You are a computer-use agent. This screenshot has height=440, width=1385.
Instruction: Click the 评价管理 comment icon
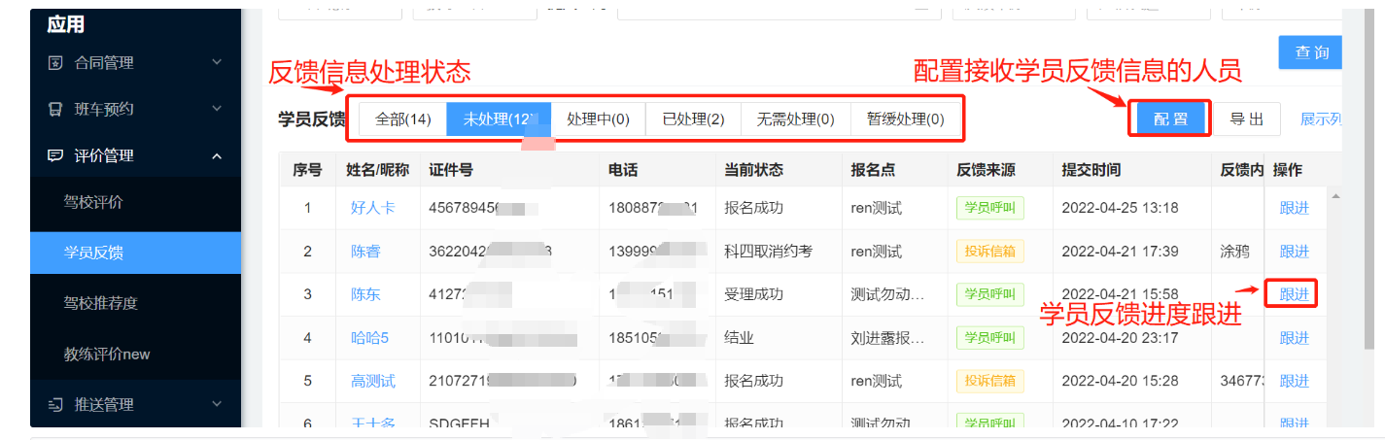click(55, 155)
